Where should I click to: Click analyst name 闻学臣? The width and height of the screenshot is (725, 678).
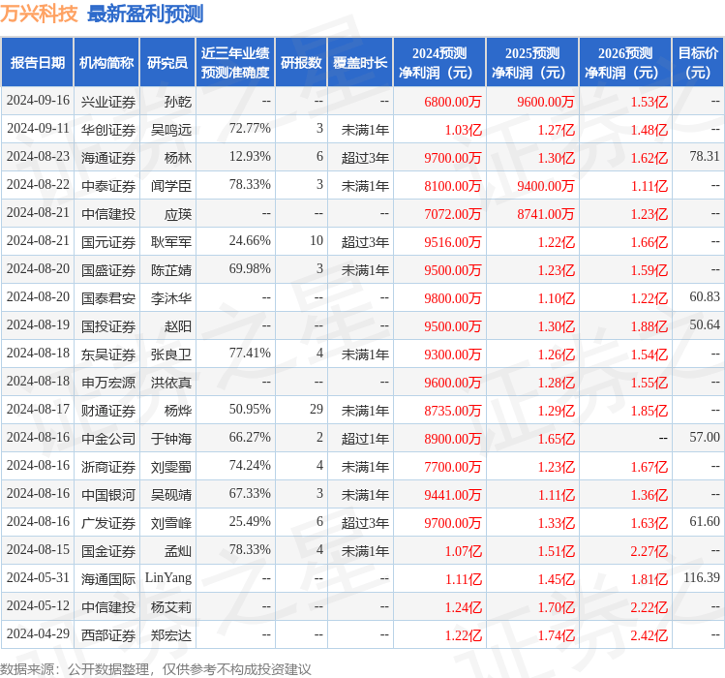(x=171, y=186)
